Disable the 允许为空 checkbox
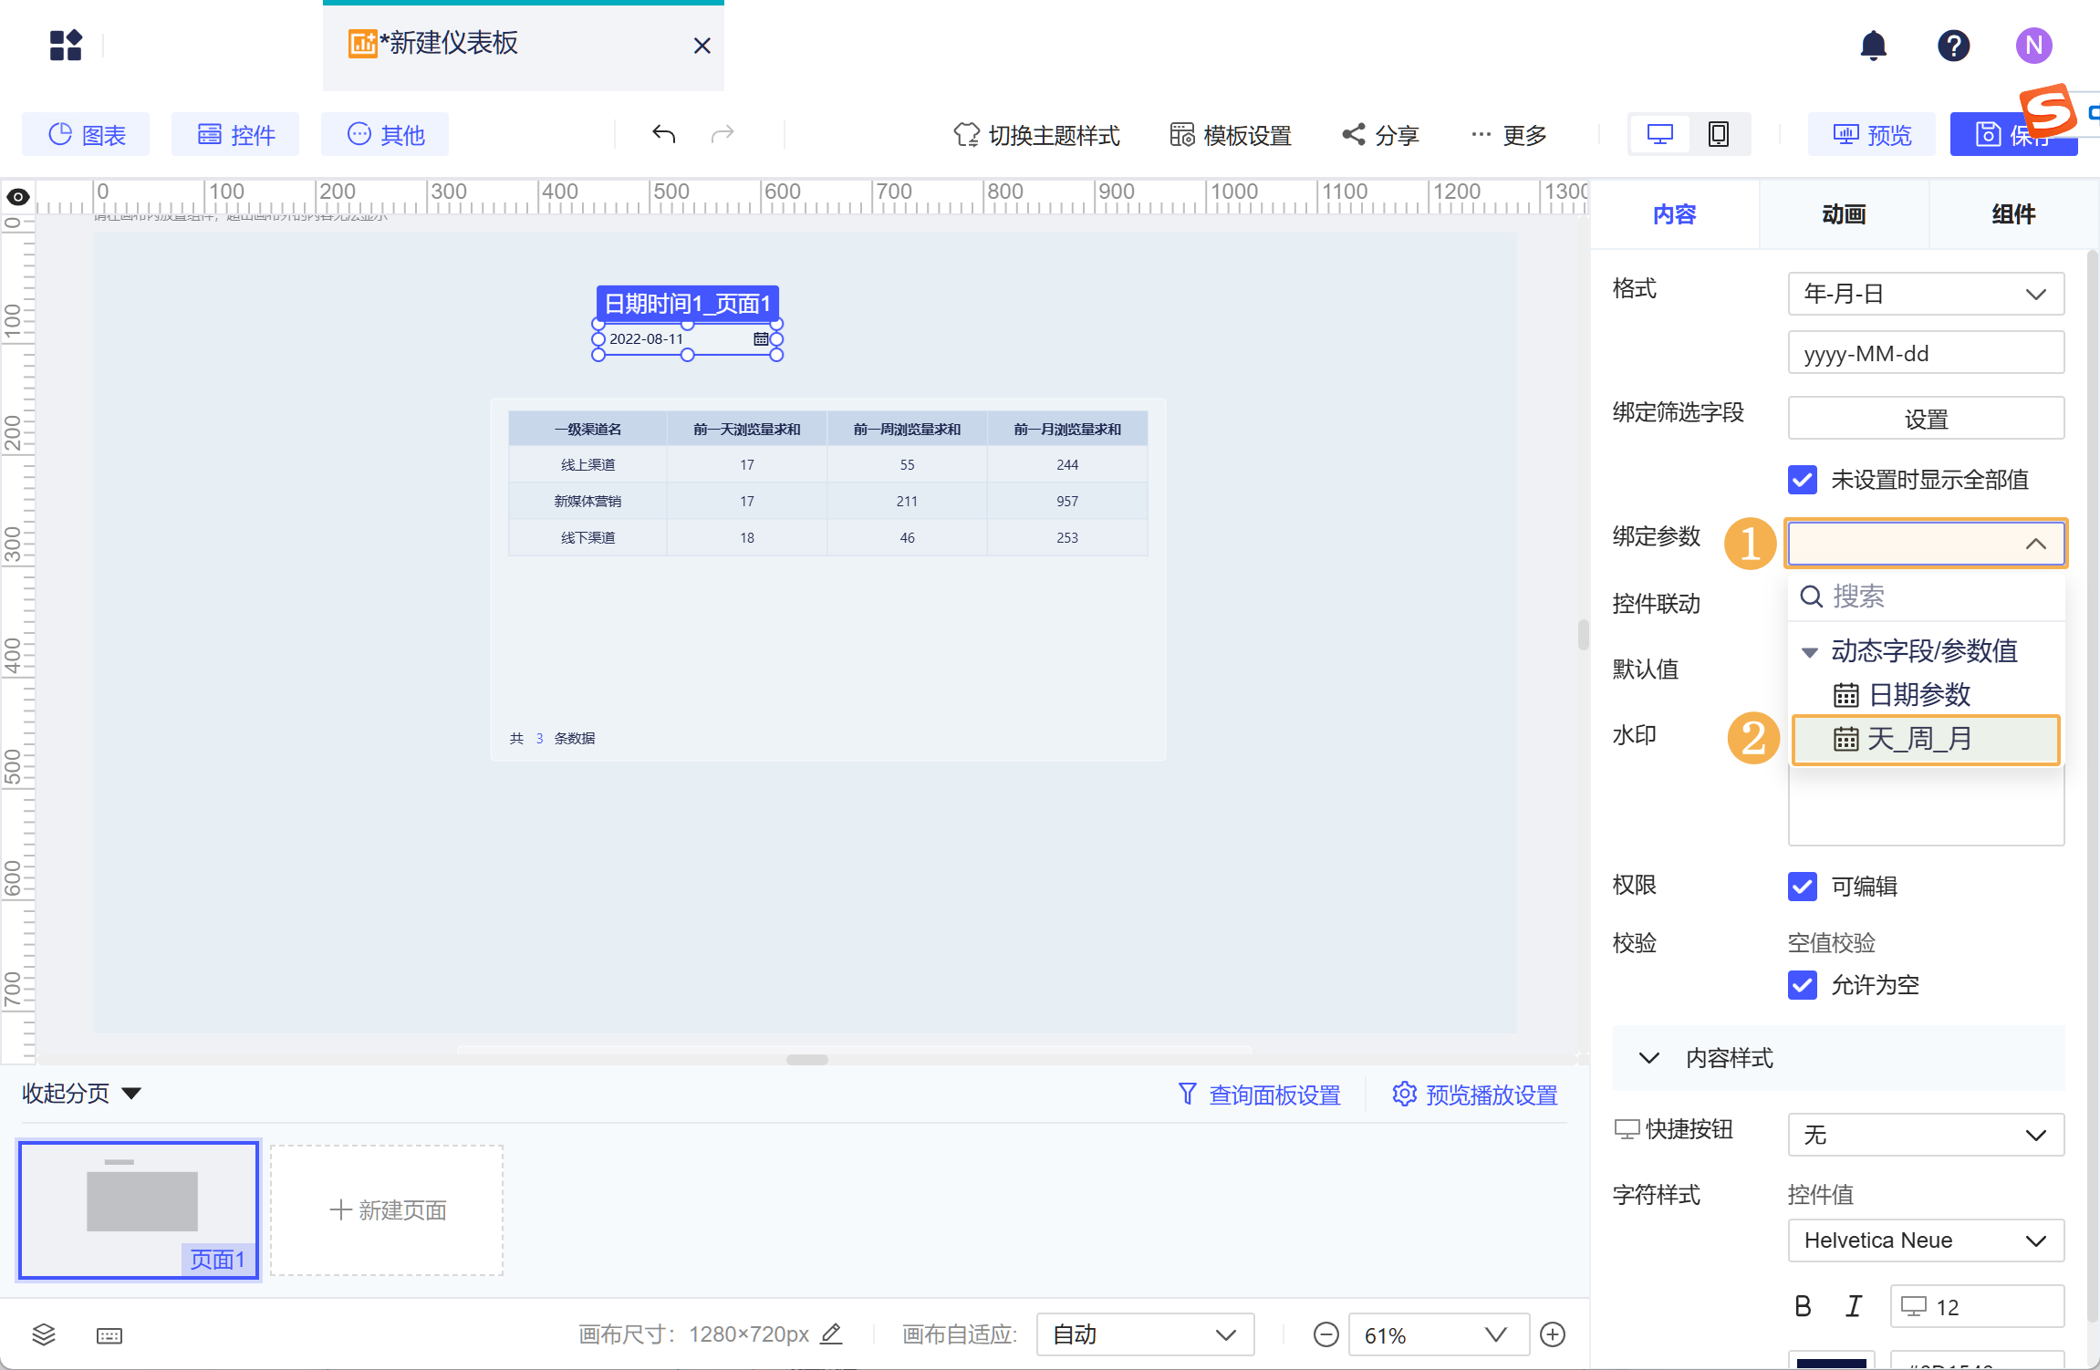Image resolution: width=2100 pixels, height=1370 pixels. 1802,985
